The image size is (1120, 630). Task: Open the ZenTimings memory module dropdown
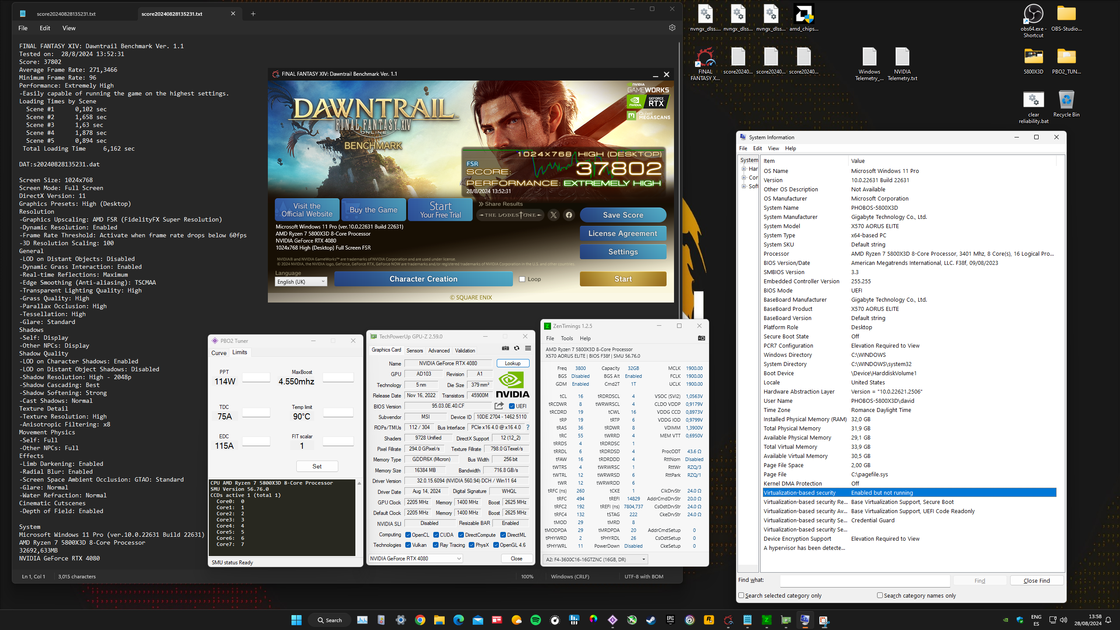[596, 559]
